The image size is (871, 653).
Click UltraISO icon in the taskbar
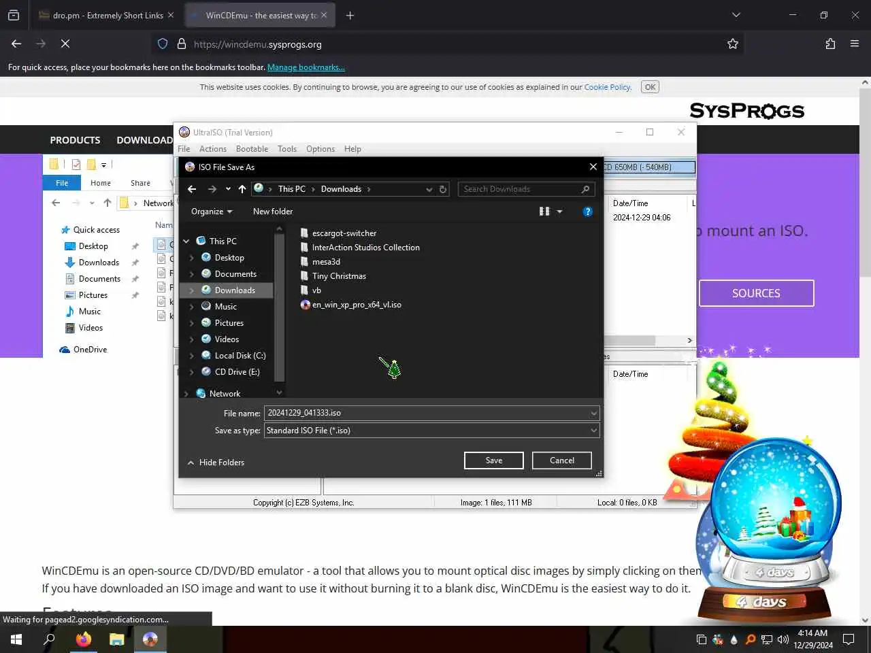click(150, 639)
